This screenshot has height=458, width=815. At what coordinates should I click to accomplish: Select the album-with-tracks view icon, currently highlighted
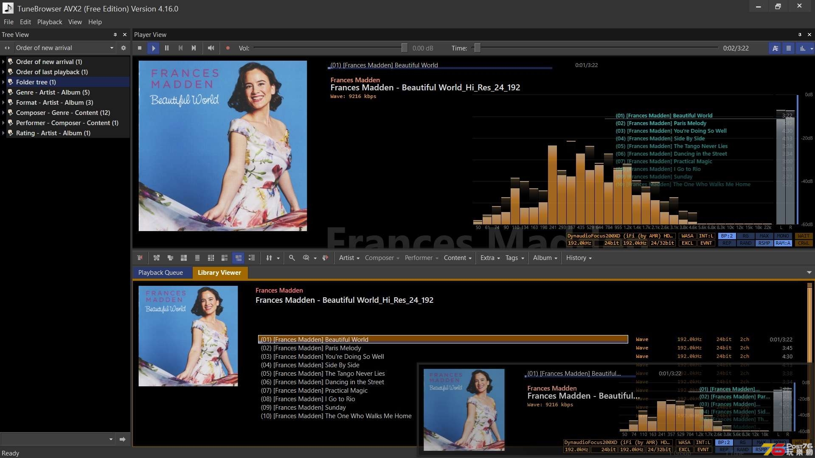pyautogui.click(x=239, y=258)
